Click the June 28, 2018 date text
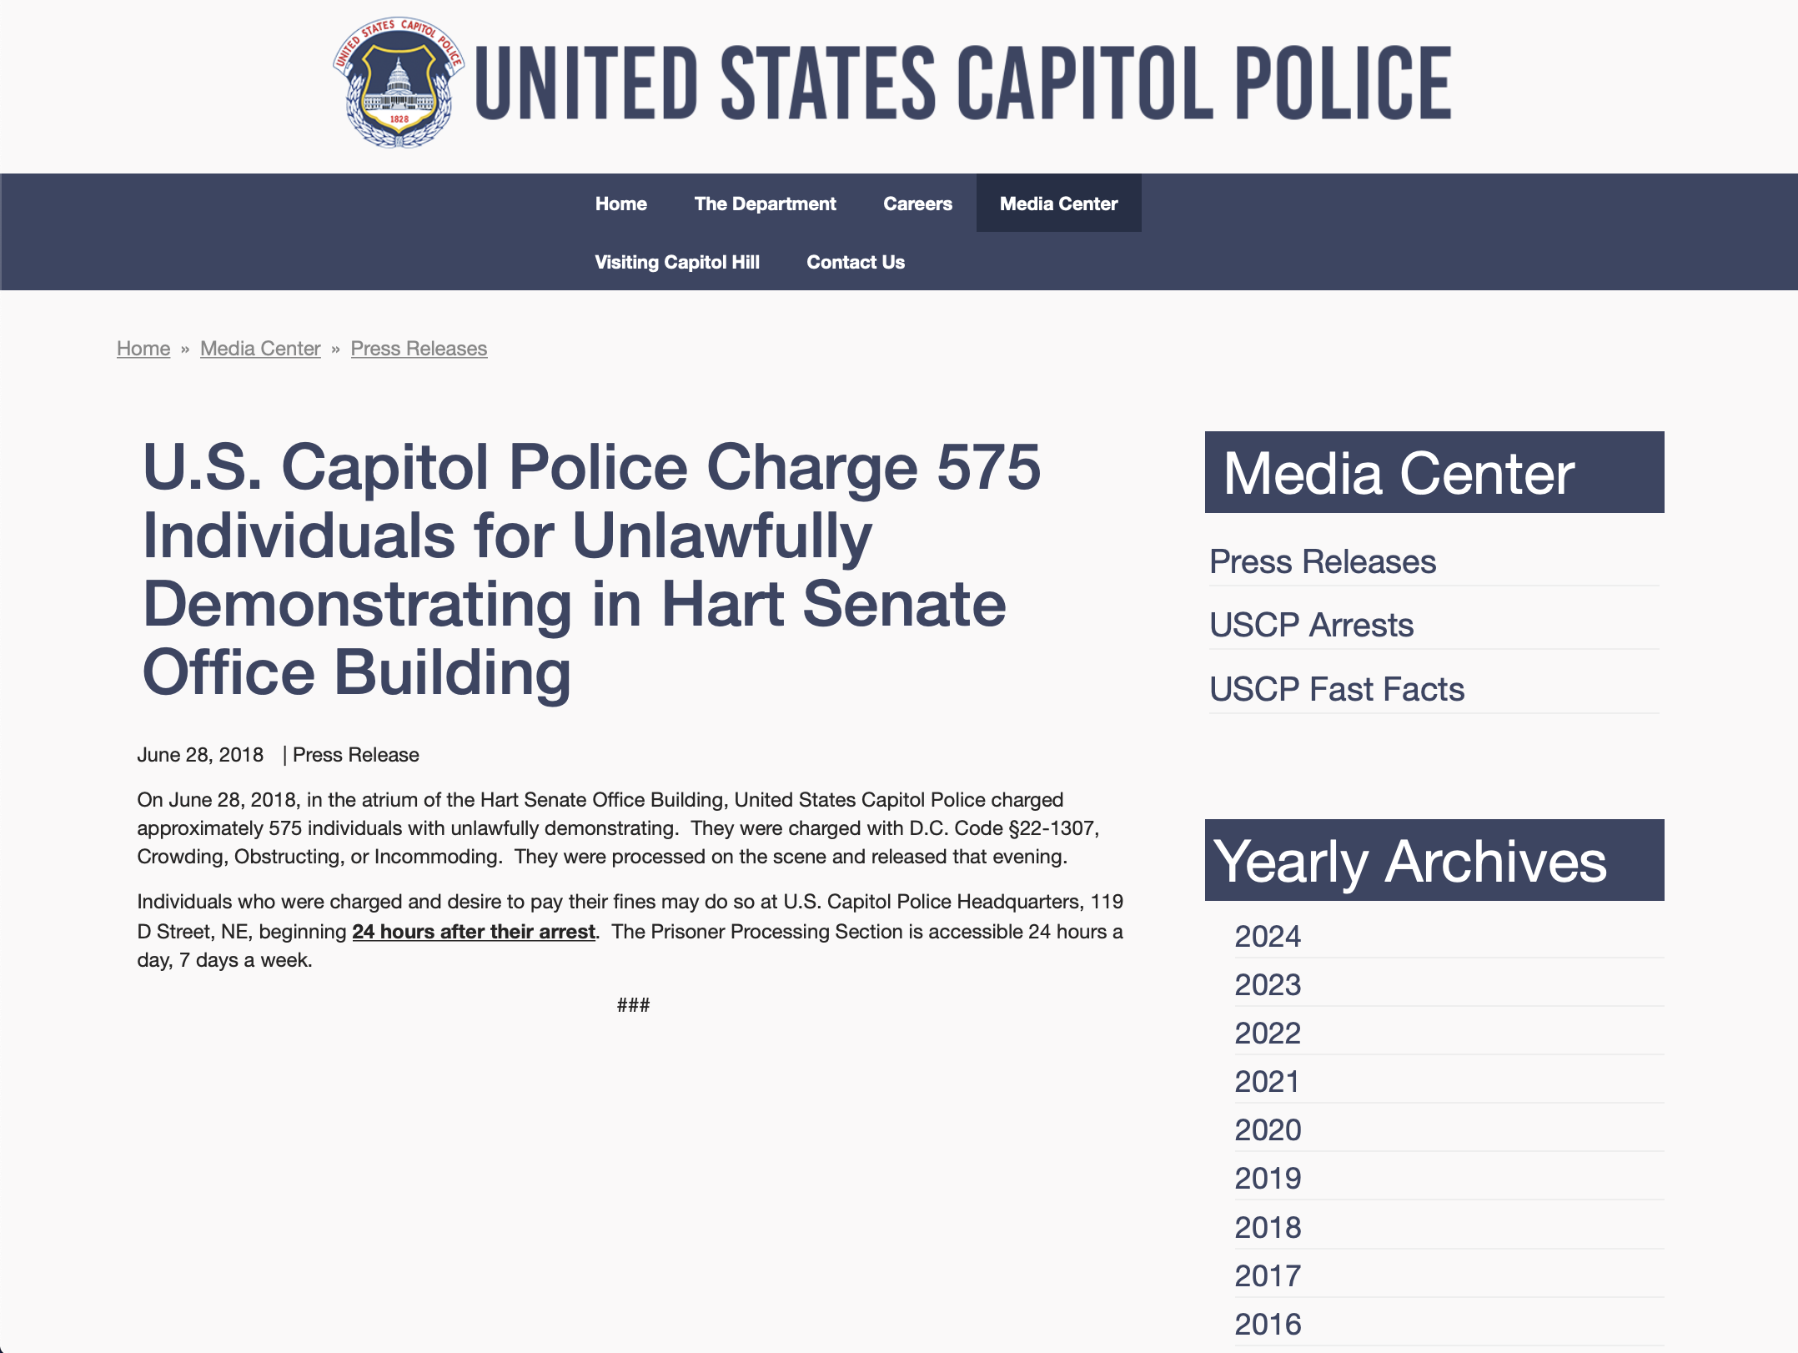Viewport: 1798px width, 1353px height. (x=200, y=755)
